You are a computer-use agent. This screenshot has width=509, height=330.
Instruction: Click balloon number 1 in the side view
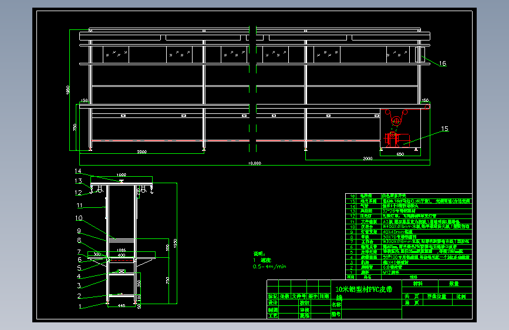80,306
